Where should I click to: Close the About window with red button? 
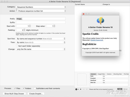coord(83,14)
